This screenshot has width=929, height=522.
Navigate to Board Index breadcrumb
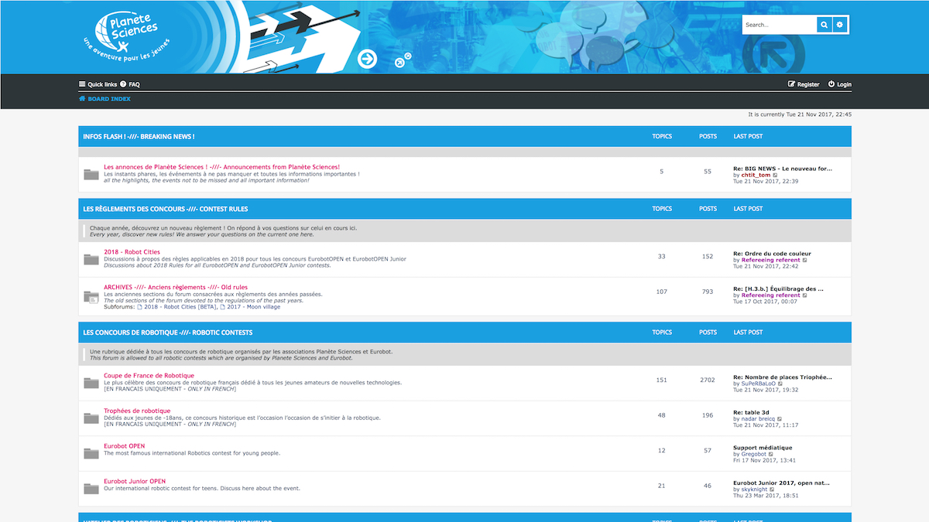tap(105, 99)
